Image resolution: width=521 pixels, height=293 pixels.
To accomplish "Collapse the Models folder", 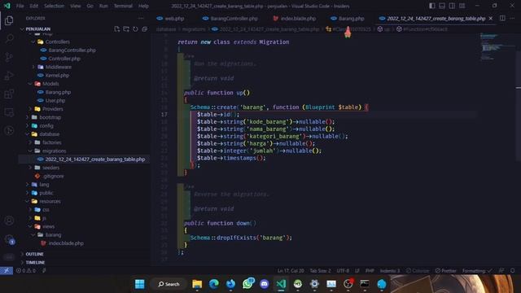I will tap(50, 84).
